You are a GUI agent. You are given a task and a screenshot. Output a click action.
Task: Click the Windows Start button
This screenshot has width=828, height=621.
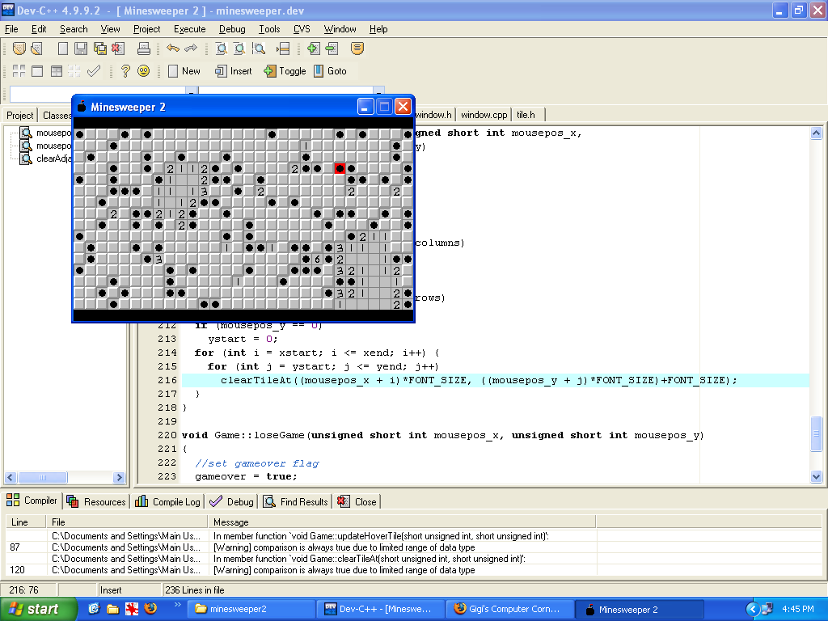coord(34,609)
